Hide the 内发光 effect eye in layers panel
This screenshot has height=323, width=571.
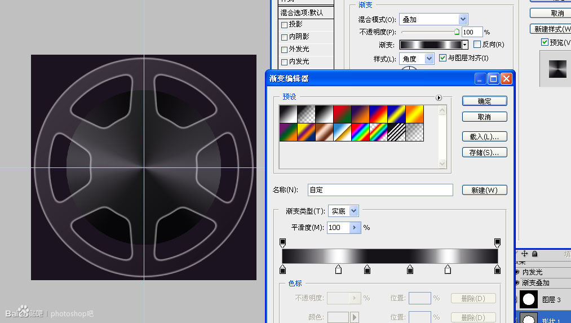[517, 272]
